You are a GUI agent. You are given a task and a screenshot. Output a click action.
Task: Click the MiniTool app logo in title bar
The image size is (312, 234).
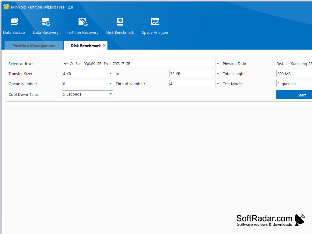click(x=6, y=7)
